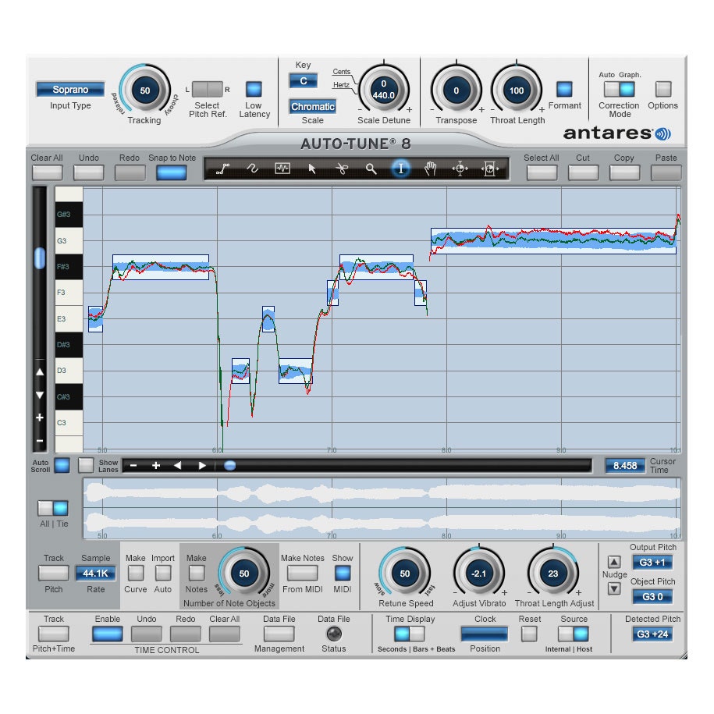Nudge the pitch up

614,562
